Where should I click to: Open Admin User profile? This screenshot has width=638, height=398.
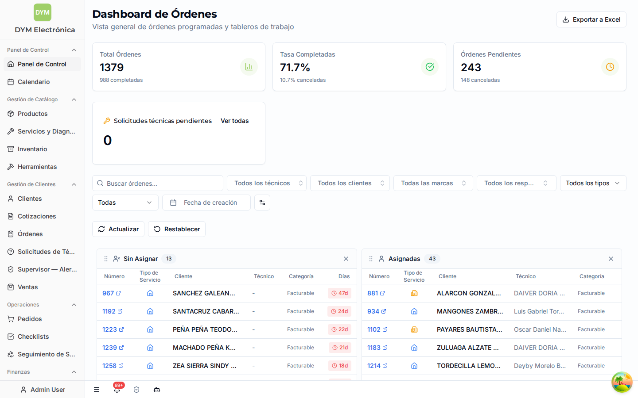pos(43,390)
